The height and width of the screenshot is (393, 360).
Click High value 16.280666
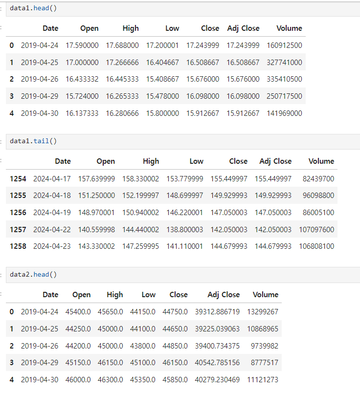[x=122, y=113]
